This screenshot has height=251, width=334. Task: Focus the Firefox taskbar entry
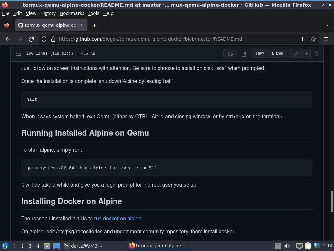tap(159, 246)
